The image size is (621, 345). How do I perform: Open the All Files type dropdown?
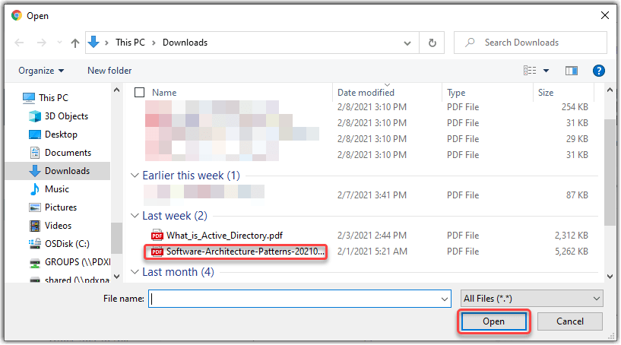point(531,299)
